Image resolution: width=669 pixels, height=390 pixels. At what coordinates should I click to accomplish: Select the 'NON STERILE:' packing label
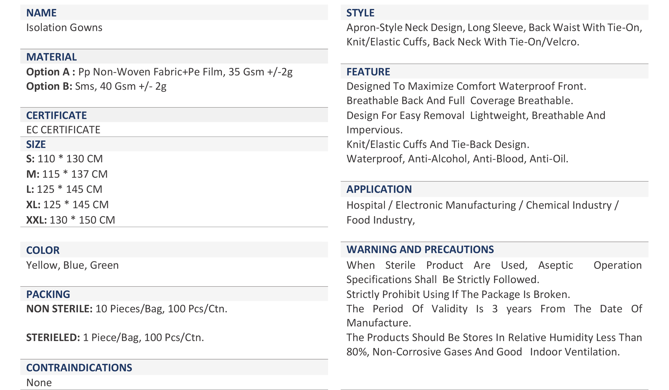pos(59,309)
